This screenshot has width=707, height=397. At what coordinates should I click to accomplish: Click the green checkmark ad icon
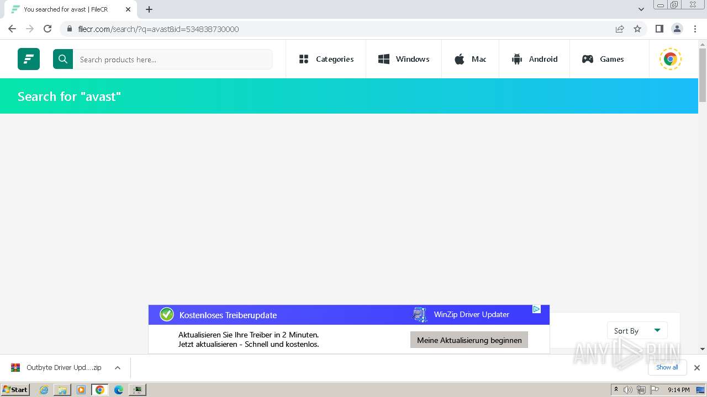point(167,315)
